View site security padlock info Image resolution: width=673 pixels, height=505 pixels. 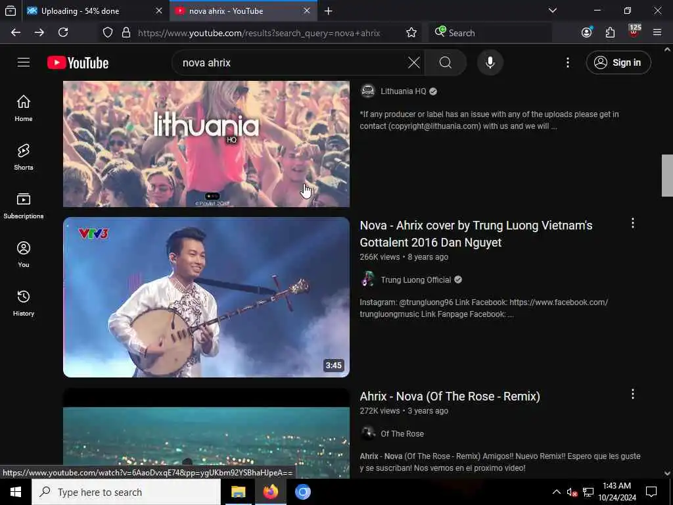[x=126, y=33]
